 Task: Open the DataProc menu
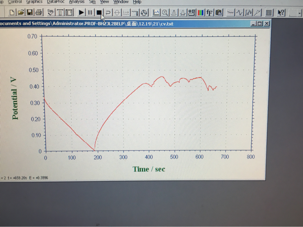[56, 2]
